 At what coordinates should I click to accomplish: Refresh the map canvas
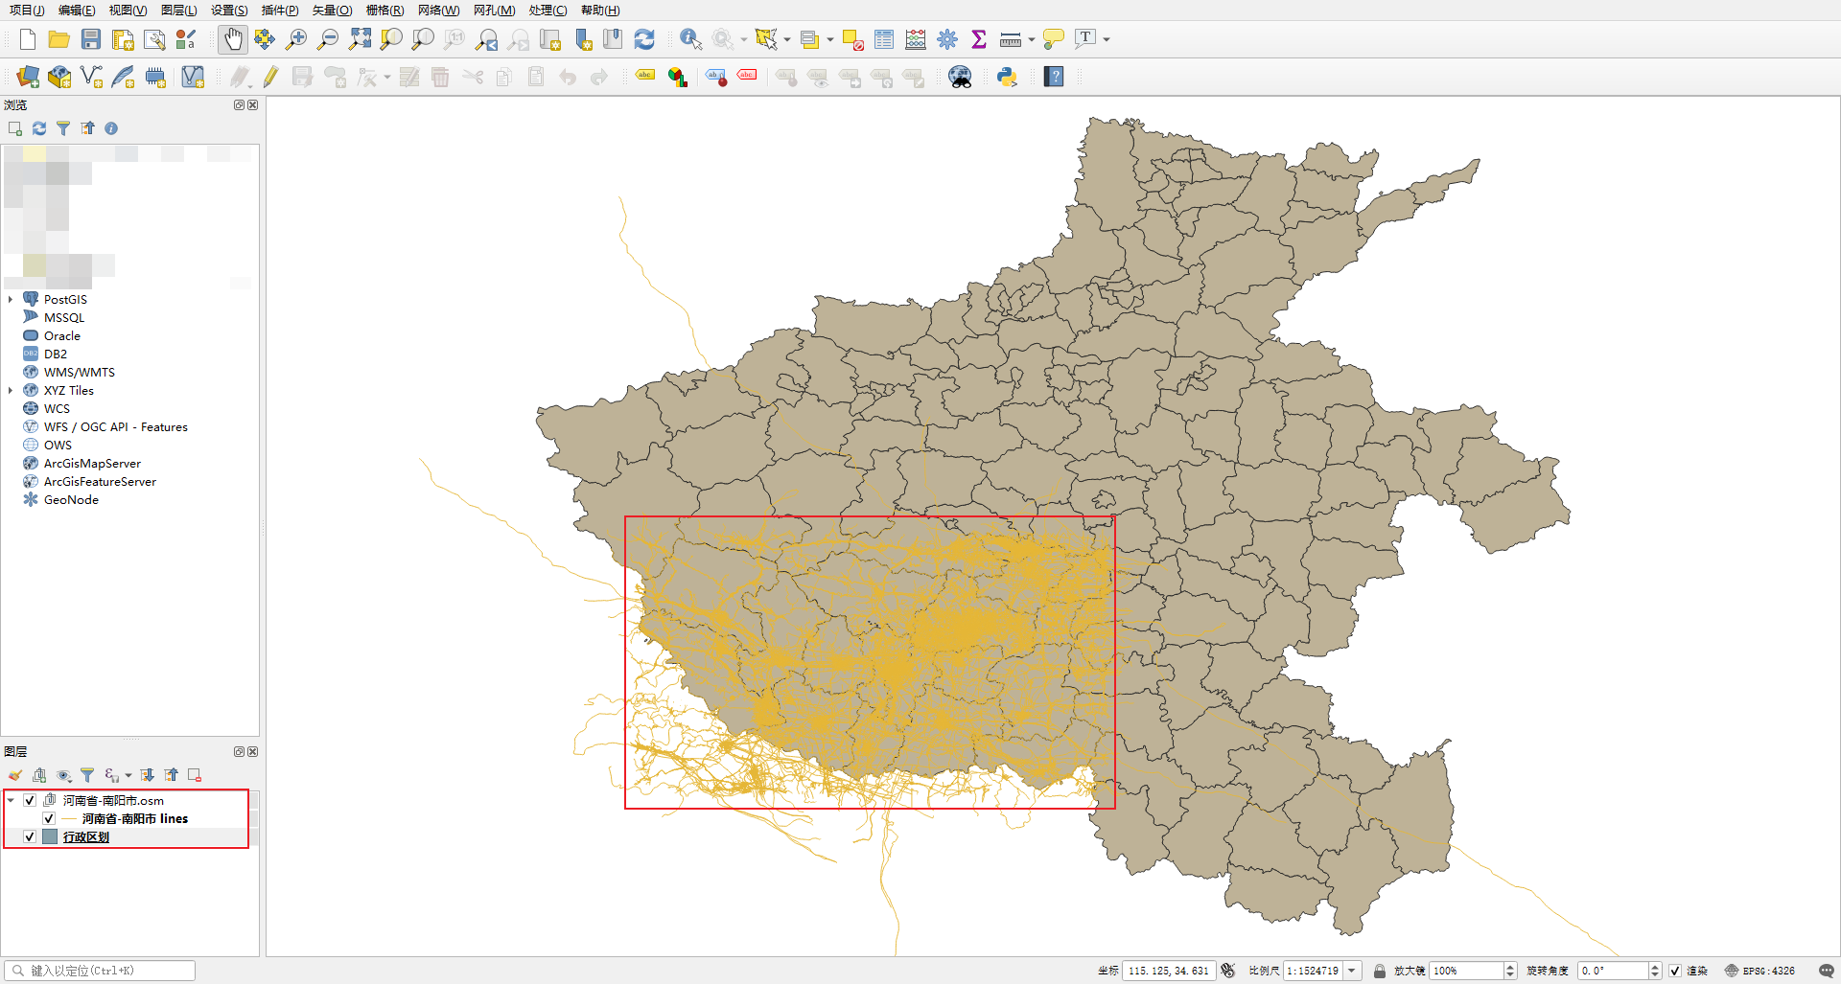tap(644, 39)
